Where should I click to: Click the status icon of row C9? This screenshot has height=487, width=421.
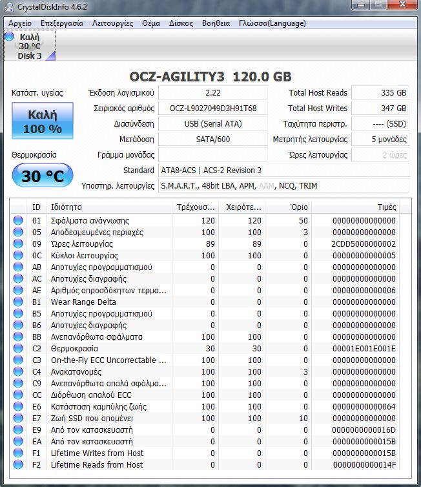click(18, 383)
